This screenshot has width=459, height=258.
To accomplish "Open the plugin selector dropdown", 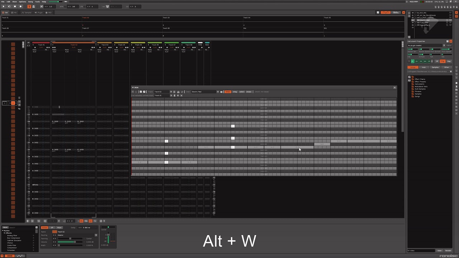I will pos(444,46).
